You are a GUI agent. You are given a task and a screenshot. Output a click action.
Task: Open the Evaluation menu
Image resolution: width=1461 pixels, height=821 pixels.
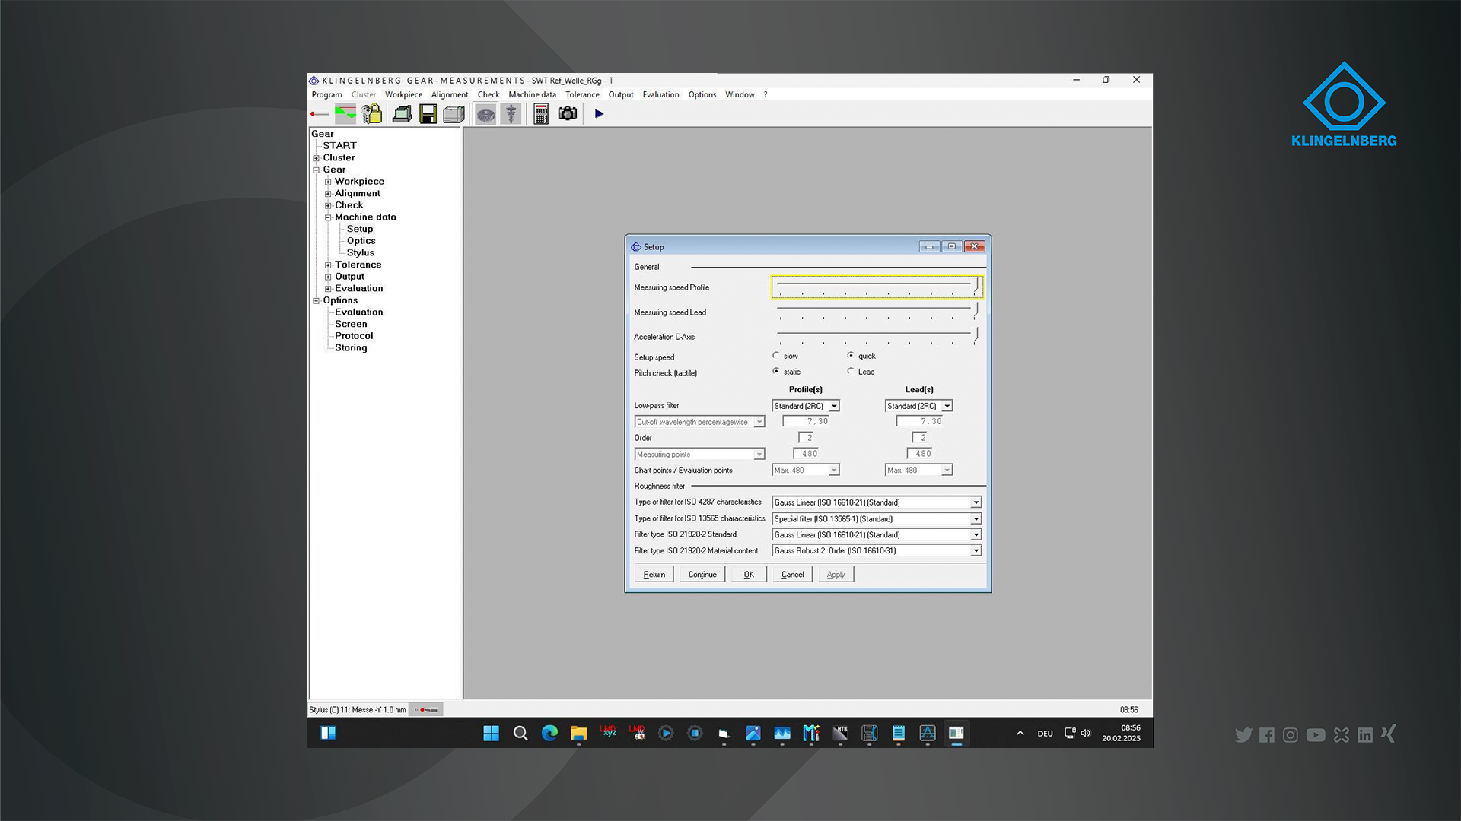tap(660, 95)
